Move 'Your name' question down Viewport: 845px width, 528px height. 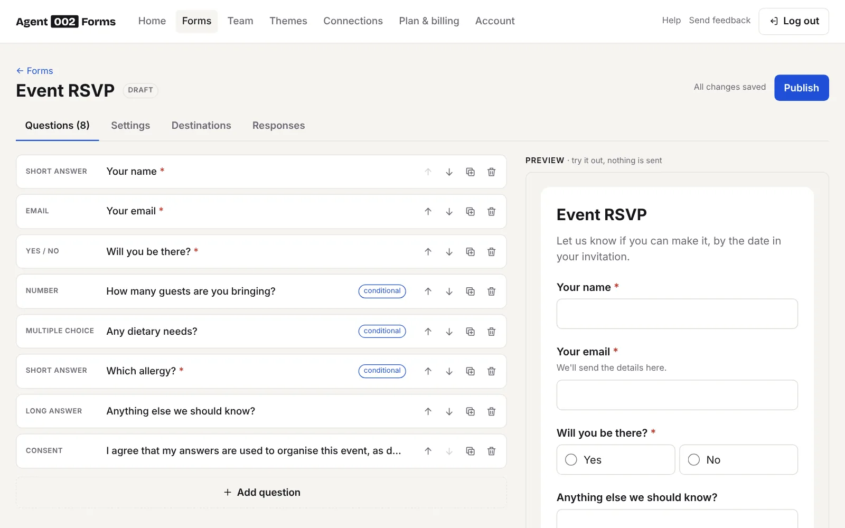pyautogui.click(x=449, y=172)
